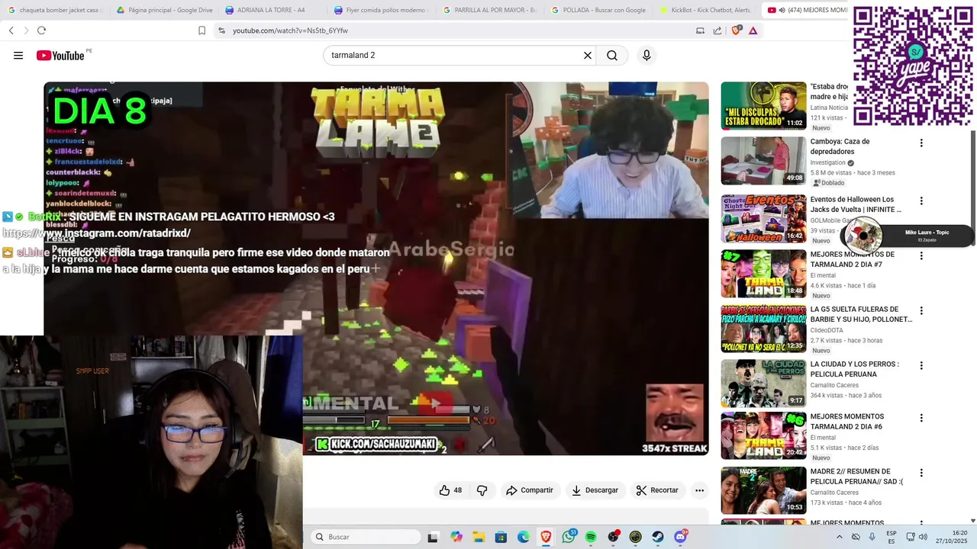Open Spotify from the taskbar
Viewport: 977px width, 549px height.
pyautogui.click(x=591, y=537)
